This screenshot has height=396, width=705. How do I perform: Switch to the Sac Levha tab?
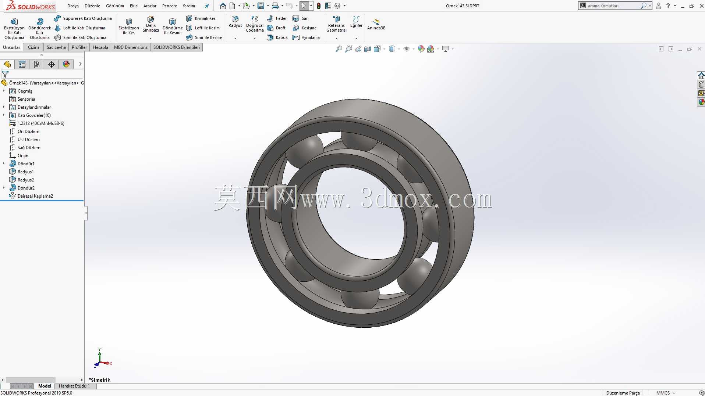point(56,47)
